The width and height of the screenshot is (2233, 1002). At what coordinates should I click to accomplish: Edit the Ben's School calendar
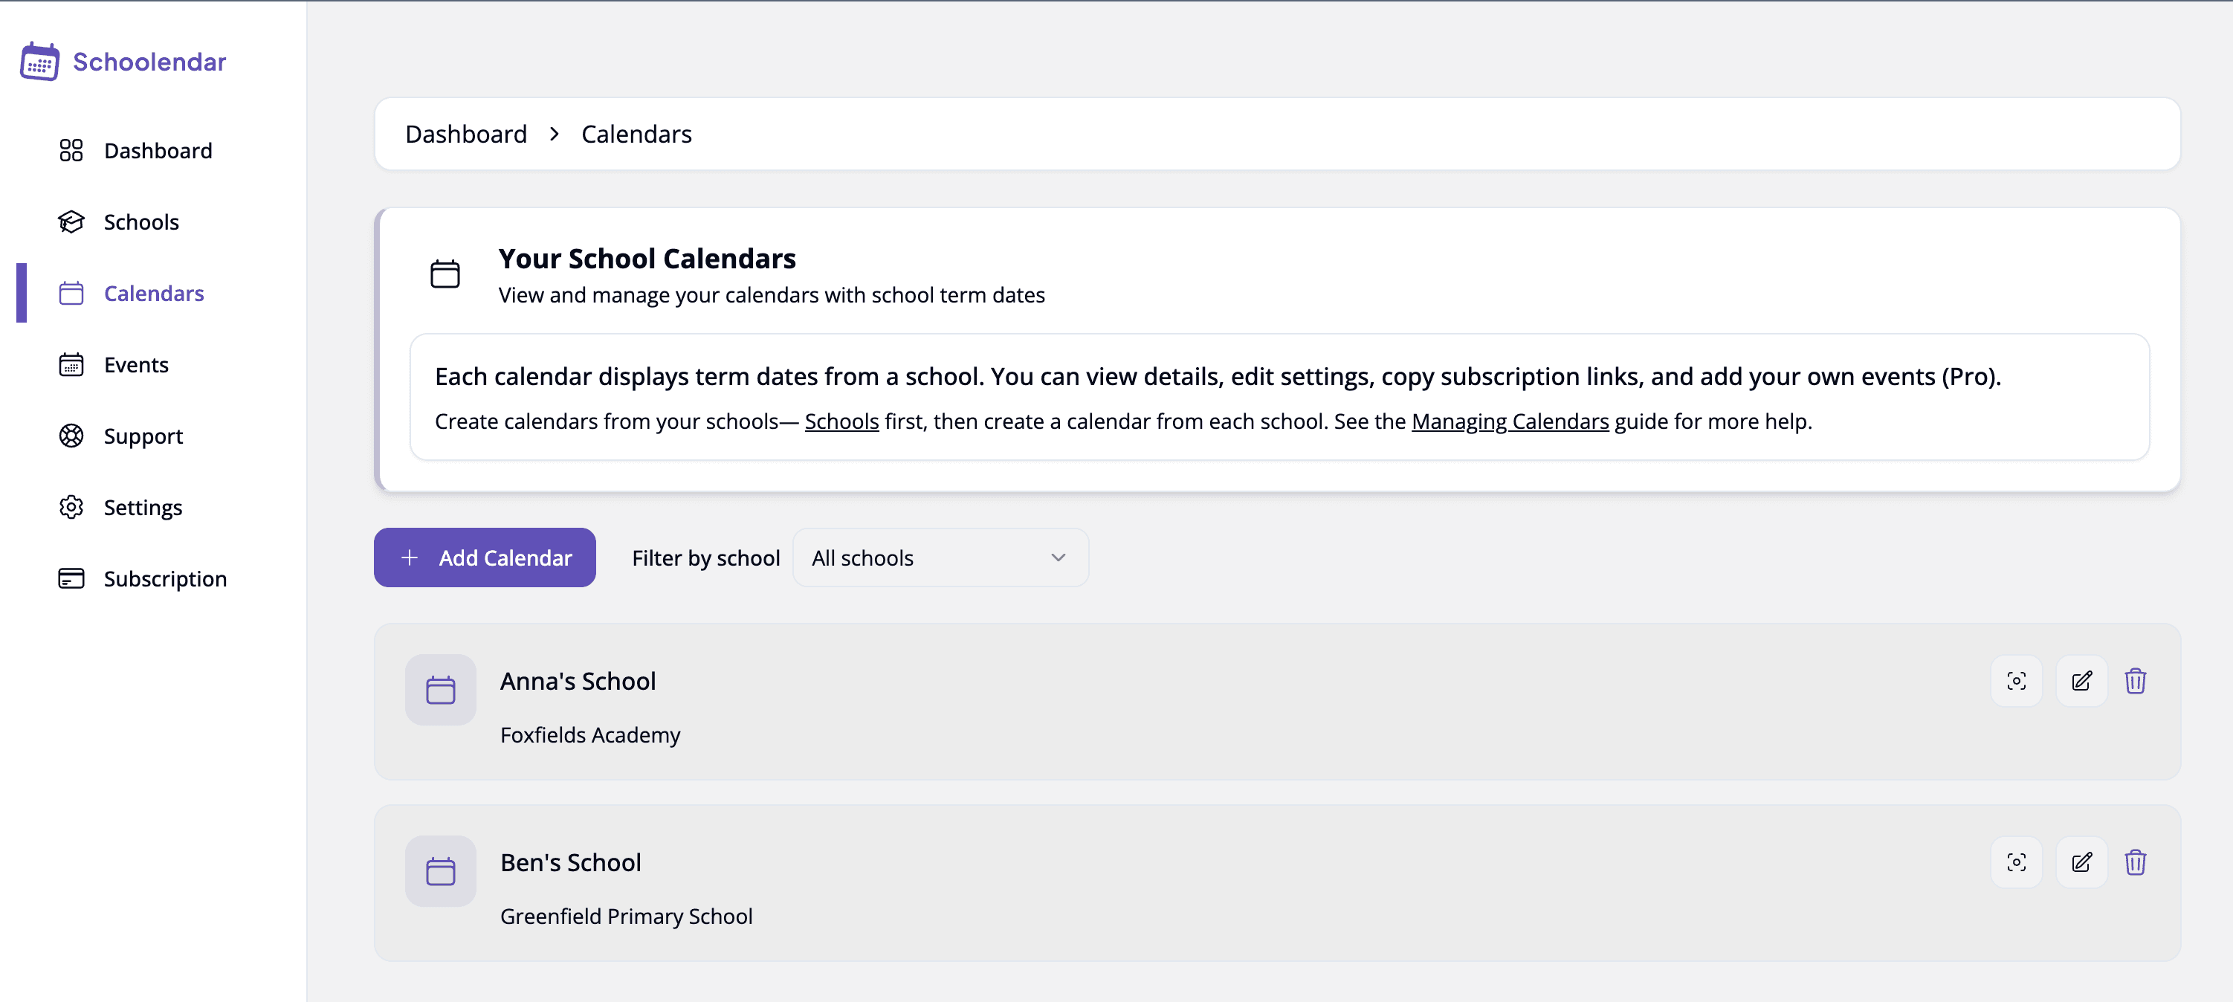[2081, 862]
